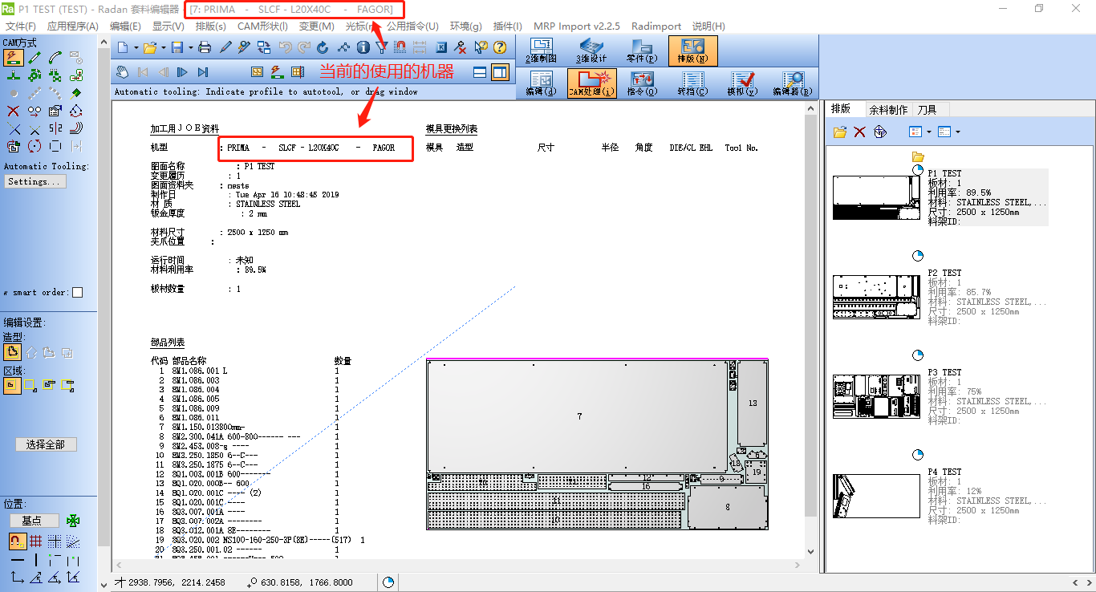1096x592 pixels.
Task: Skip to last step icon
Action: coord(203,72)
